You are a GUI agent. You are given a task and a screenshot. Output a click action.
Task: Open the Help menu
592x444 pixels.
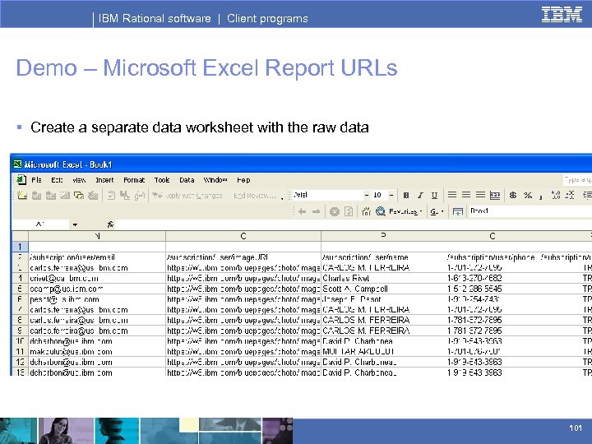(x=243, y=180)
